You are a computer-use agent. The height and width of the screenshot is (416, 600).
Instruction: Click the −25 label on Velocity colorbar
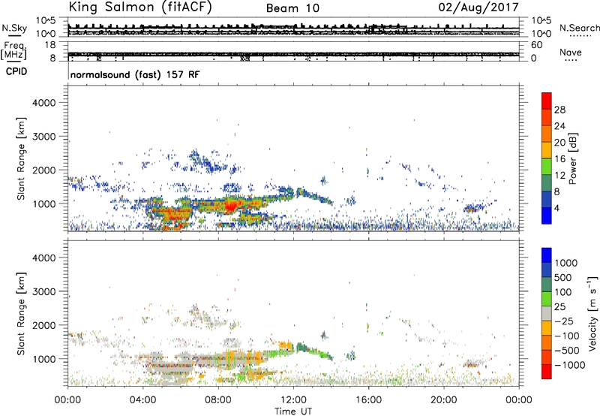click(x=564, y=321)
